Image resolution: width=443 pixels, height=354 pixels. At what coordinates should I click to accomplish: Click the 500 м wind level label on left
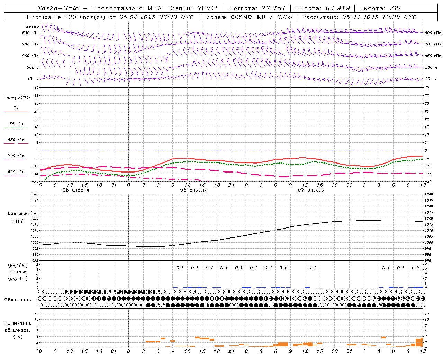[33, 67]
